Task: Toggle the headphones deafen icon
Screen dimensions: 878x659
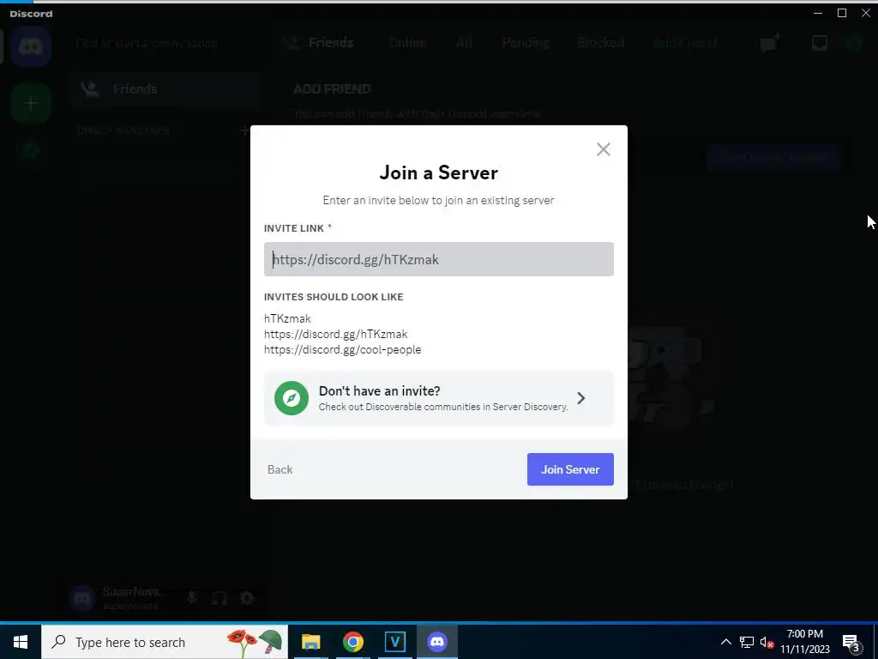Action: (219, 598)
